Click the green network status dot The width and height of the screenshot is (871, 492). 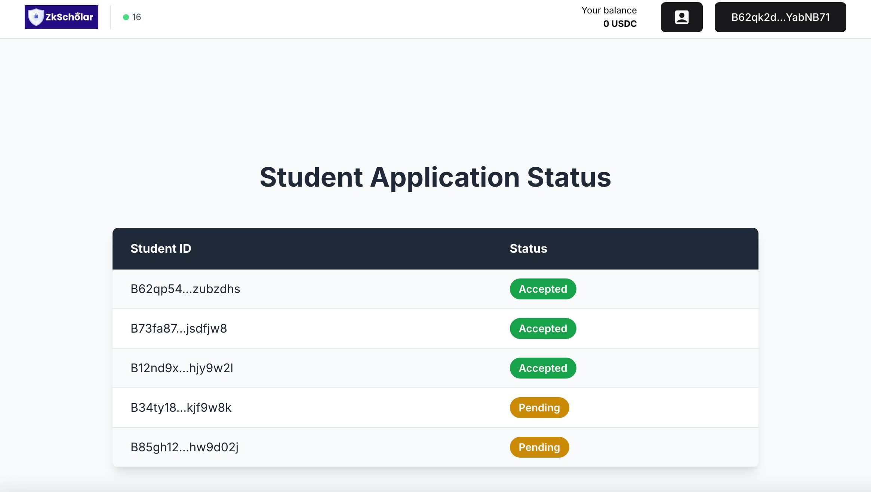[126, 17]
